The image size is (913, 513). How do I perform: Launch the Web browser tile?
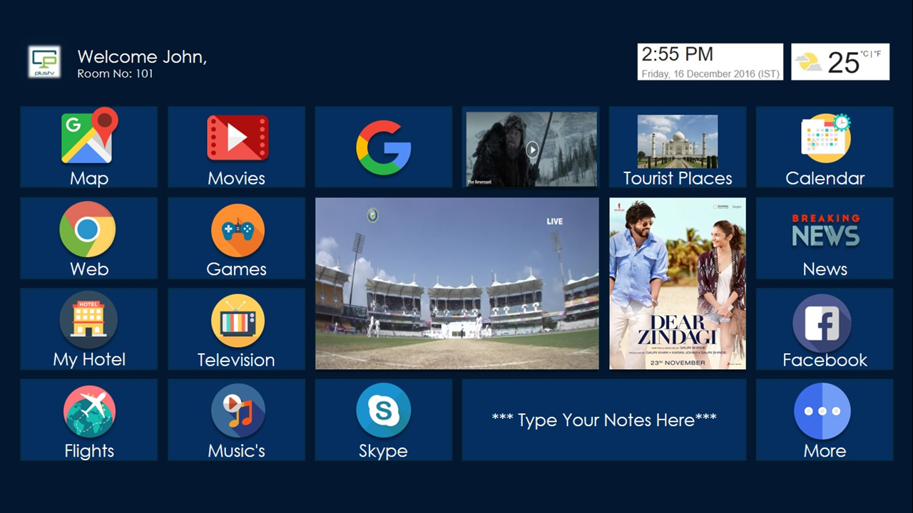click(88, 238)
